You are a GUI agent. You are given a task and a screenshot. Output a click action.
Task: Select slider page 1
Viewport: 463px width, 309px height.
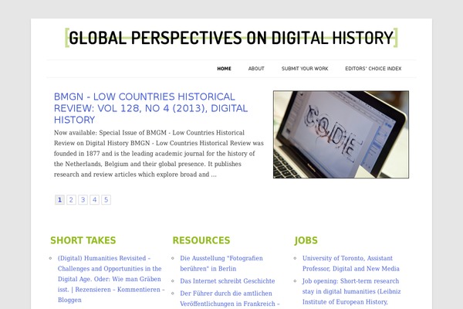click(59, 200)
